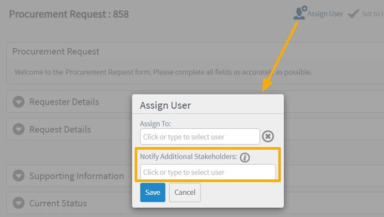Select the Notify Additional Stakeholders input box
Viewport: 384px width, 217px height.
208,172
